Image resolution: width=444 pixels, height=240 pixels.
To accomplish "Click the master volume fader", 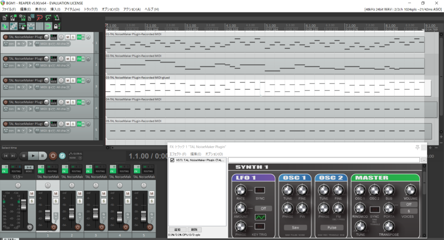I will click(23, 204).
